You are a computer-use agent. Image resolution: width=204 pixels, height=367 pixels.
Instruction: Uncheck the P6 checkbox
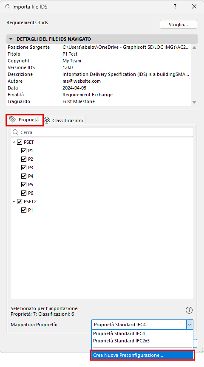24,193
